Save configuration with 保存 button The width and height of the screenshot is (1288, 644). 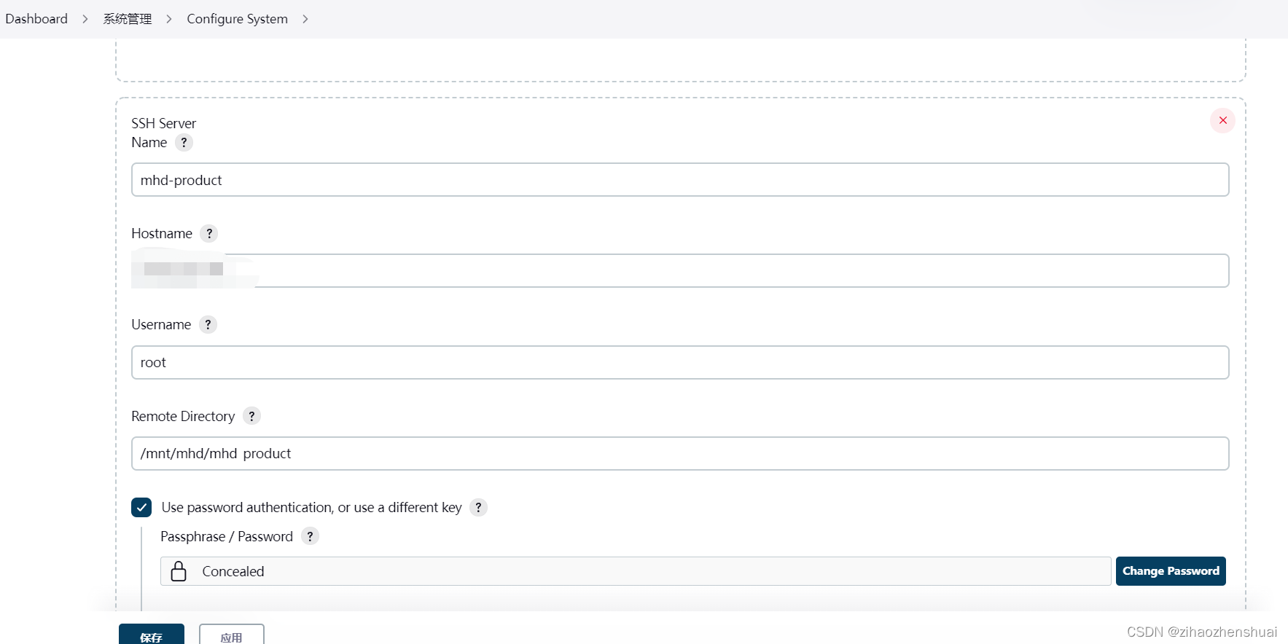pyautogui.click(x=152, y=635)
